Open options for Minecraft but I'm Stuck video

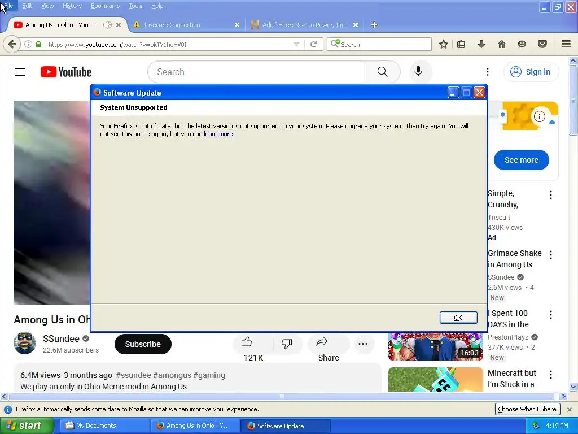point(551,375)
